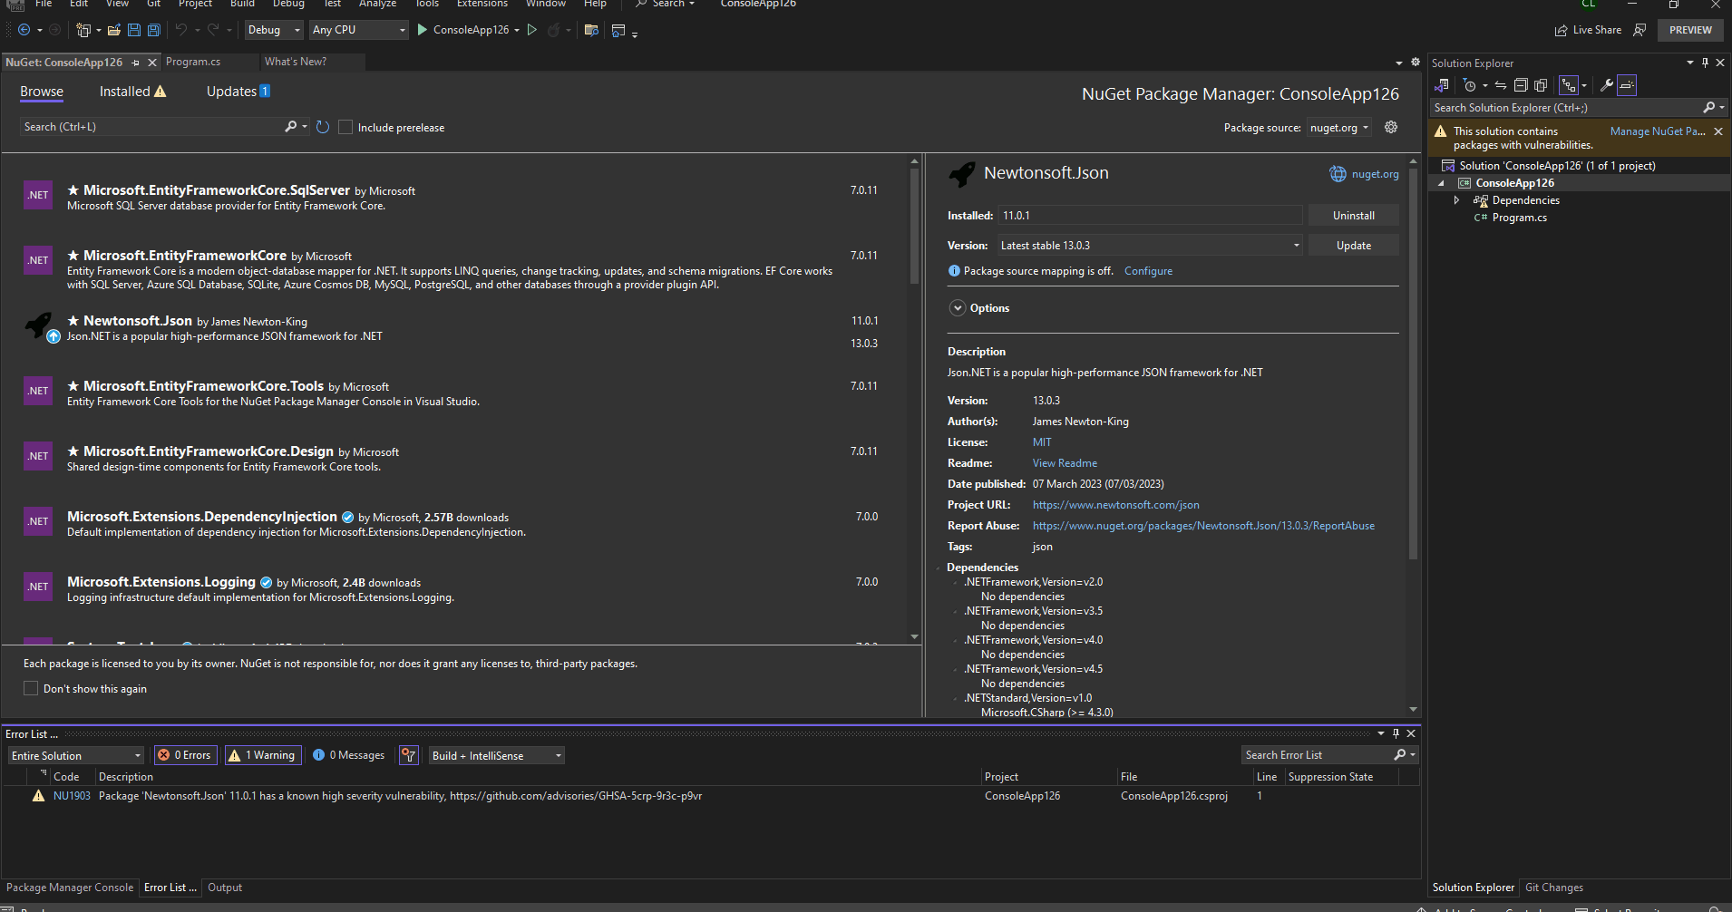Click the Uninstall button
Viewport: 1732px width, 912px height.
[x=1354, y=216]
